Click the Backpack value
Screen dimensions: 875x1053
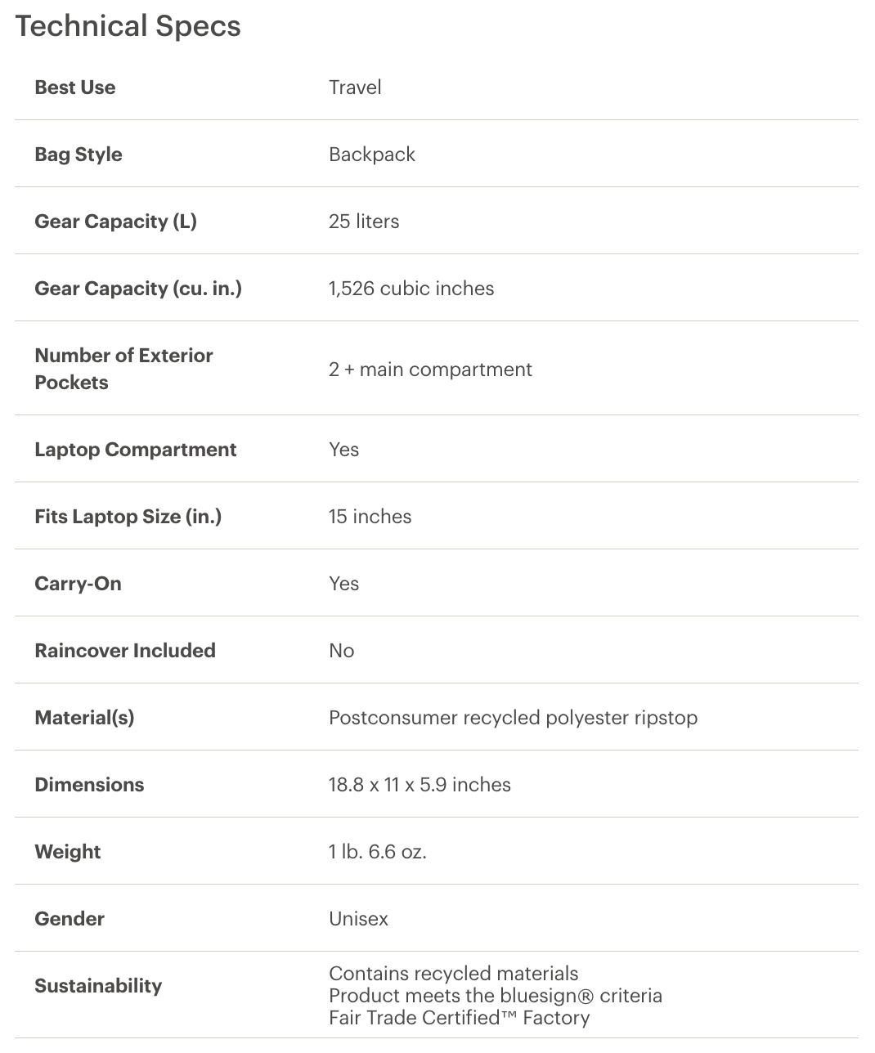[x=372, y=155]
